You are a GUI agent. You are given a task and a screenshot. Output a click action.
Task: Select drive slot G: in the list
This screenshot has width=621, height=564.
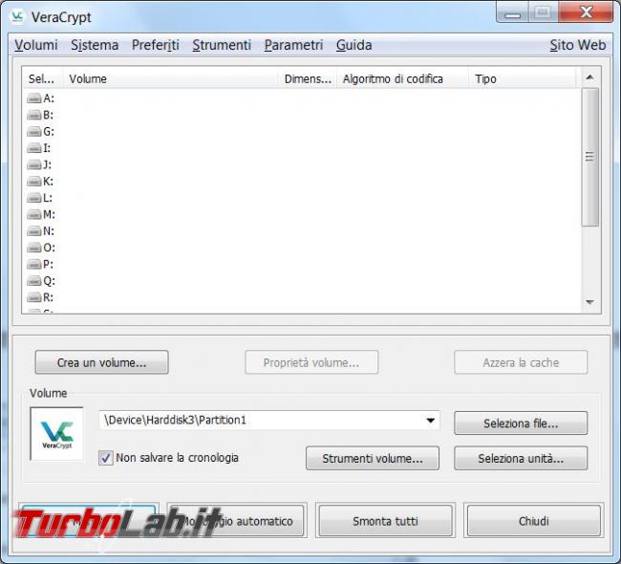(41, 132)
